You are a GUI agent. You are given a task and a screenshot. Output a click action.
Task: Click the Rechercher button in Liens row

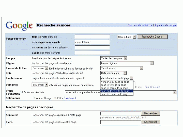pyautogui.click(x=150, y=122)
